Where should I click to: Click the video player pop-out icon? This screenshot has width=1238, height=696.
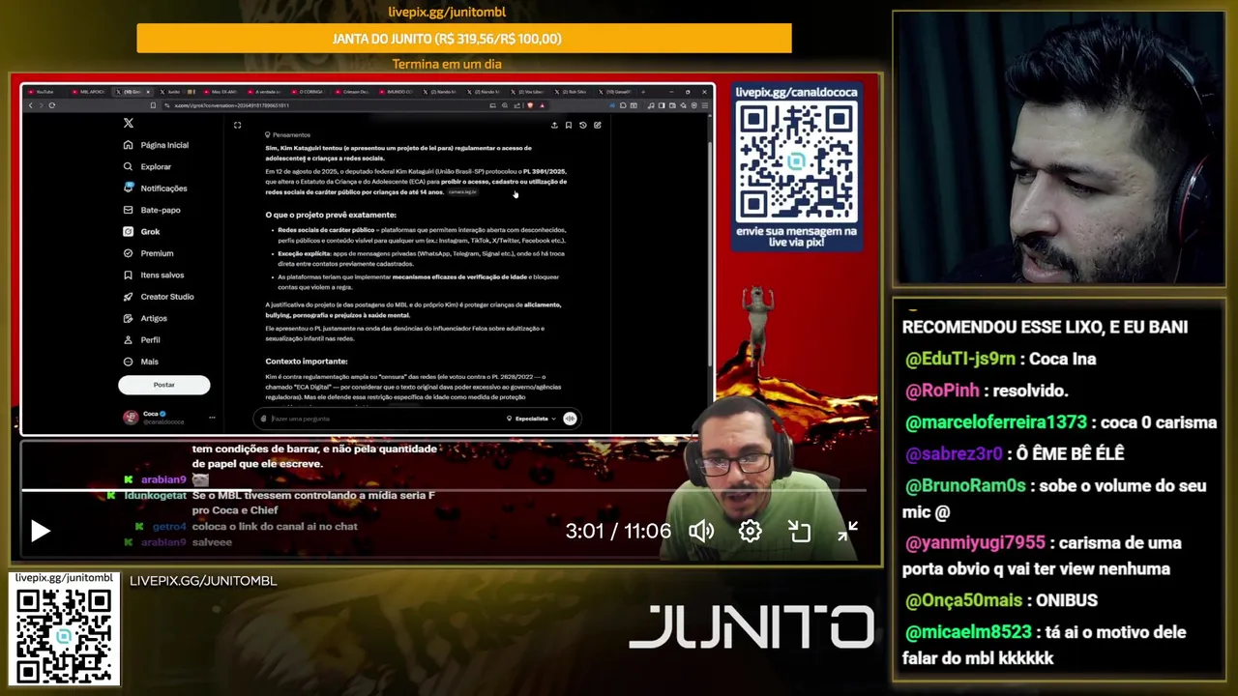click(x=799, y=531)
